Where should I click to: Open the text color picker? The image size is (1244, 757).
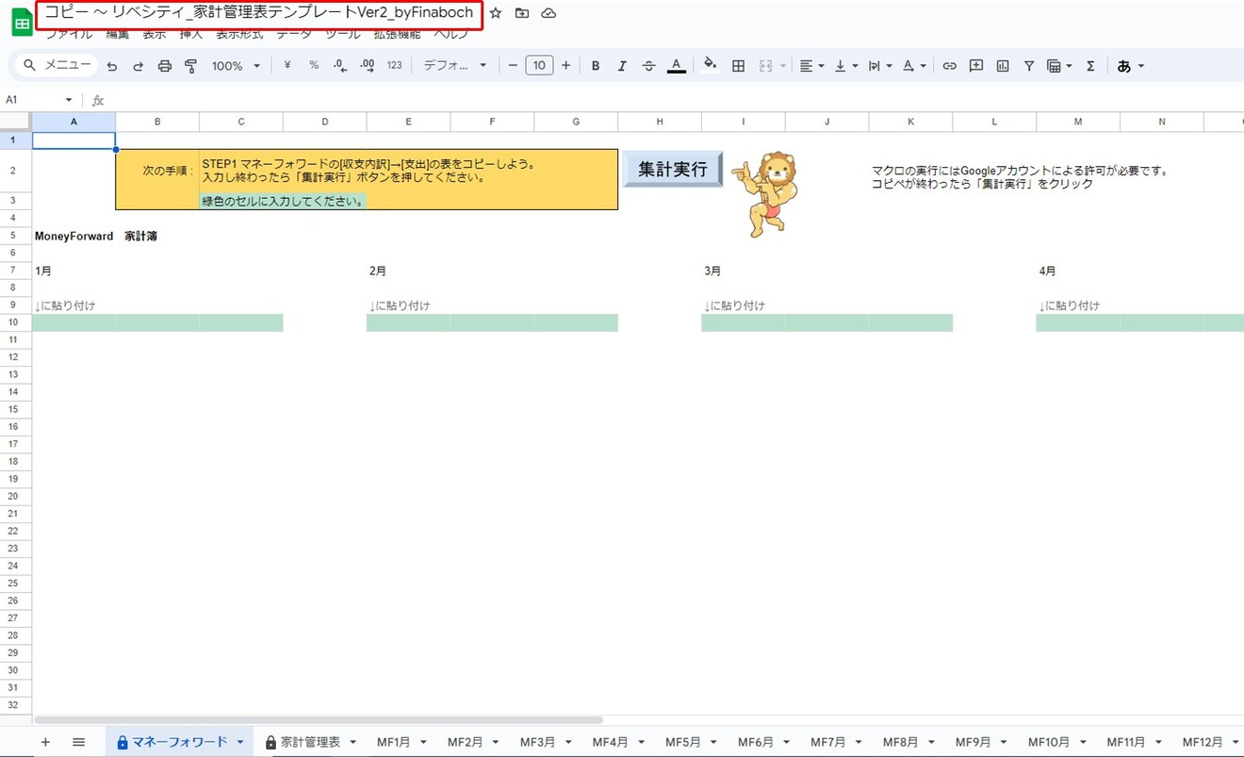[676, 66]
